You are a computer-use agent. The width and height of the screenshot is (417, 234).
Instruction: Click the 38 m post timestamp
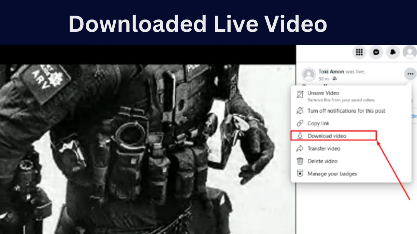pos(324,79)
